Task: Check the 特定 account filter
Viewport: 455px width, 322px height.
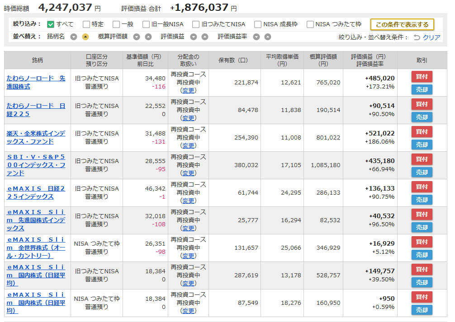Action: click(86, 24)
